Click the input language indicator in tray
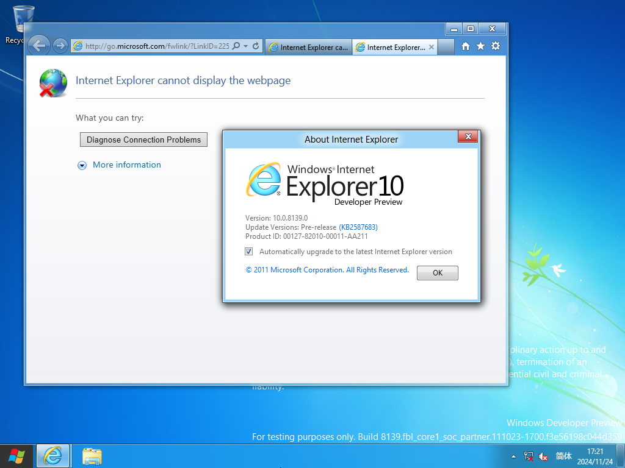Screen dimensions: 625x468 (x=563, y=456)
